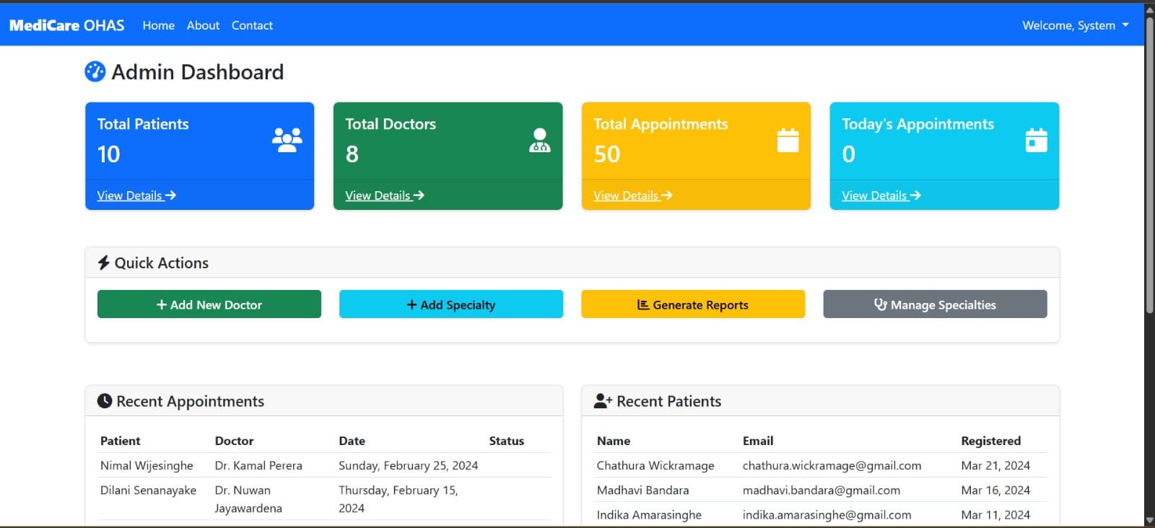Click email indika.amarasinghe@gmail.com
1155x528 pixels.
pos(827,514)
